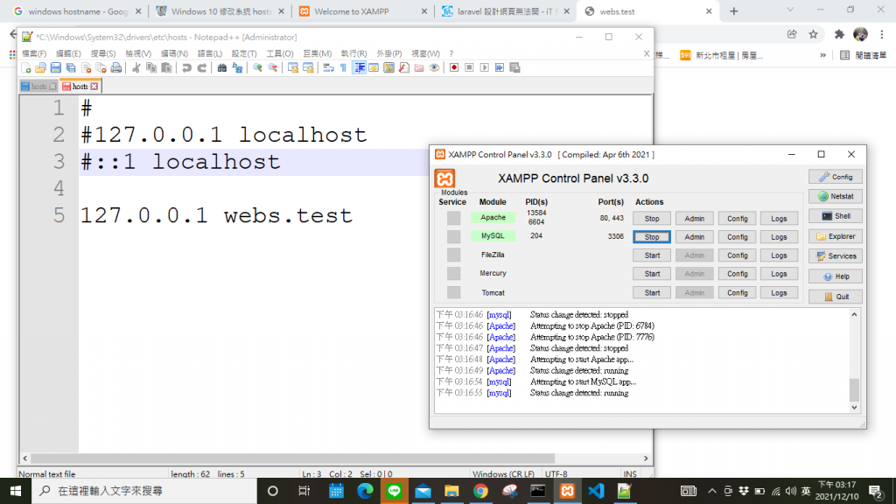This screenshot has height=504, width=896.
Task: Open Find with the binoculars icon
Action: click(221, 68)
